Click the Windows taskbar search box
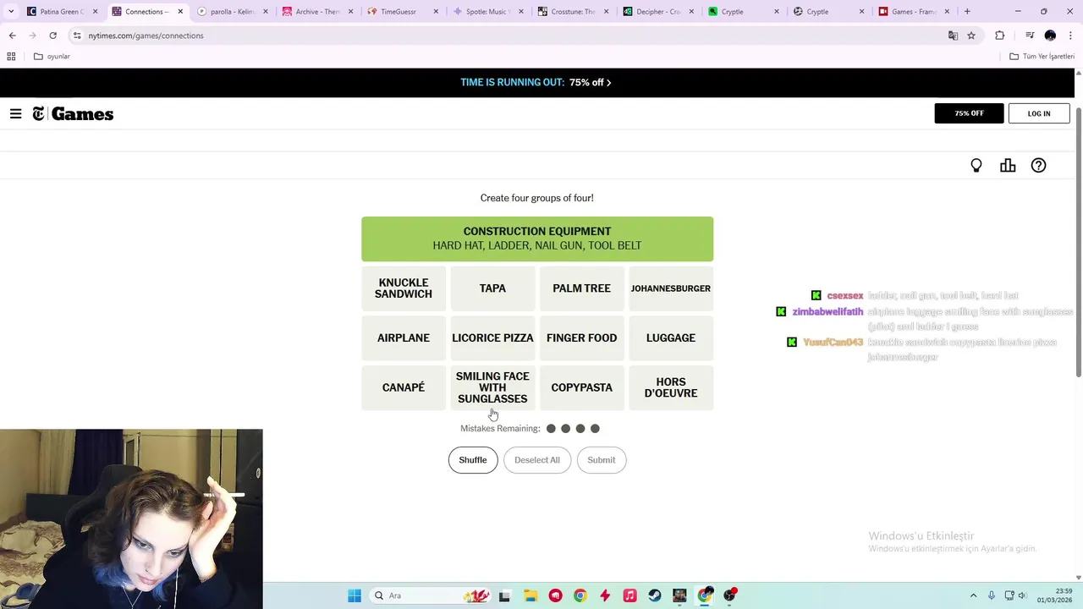Image resolution: width=1083 pixels, height=609 pixels. [x=430, y=595]
